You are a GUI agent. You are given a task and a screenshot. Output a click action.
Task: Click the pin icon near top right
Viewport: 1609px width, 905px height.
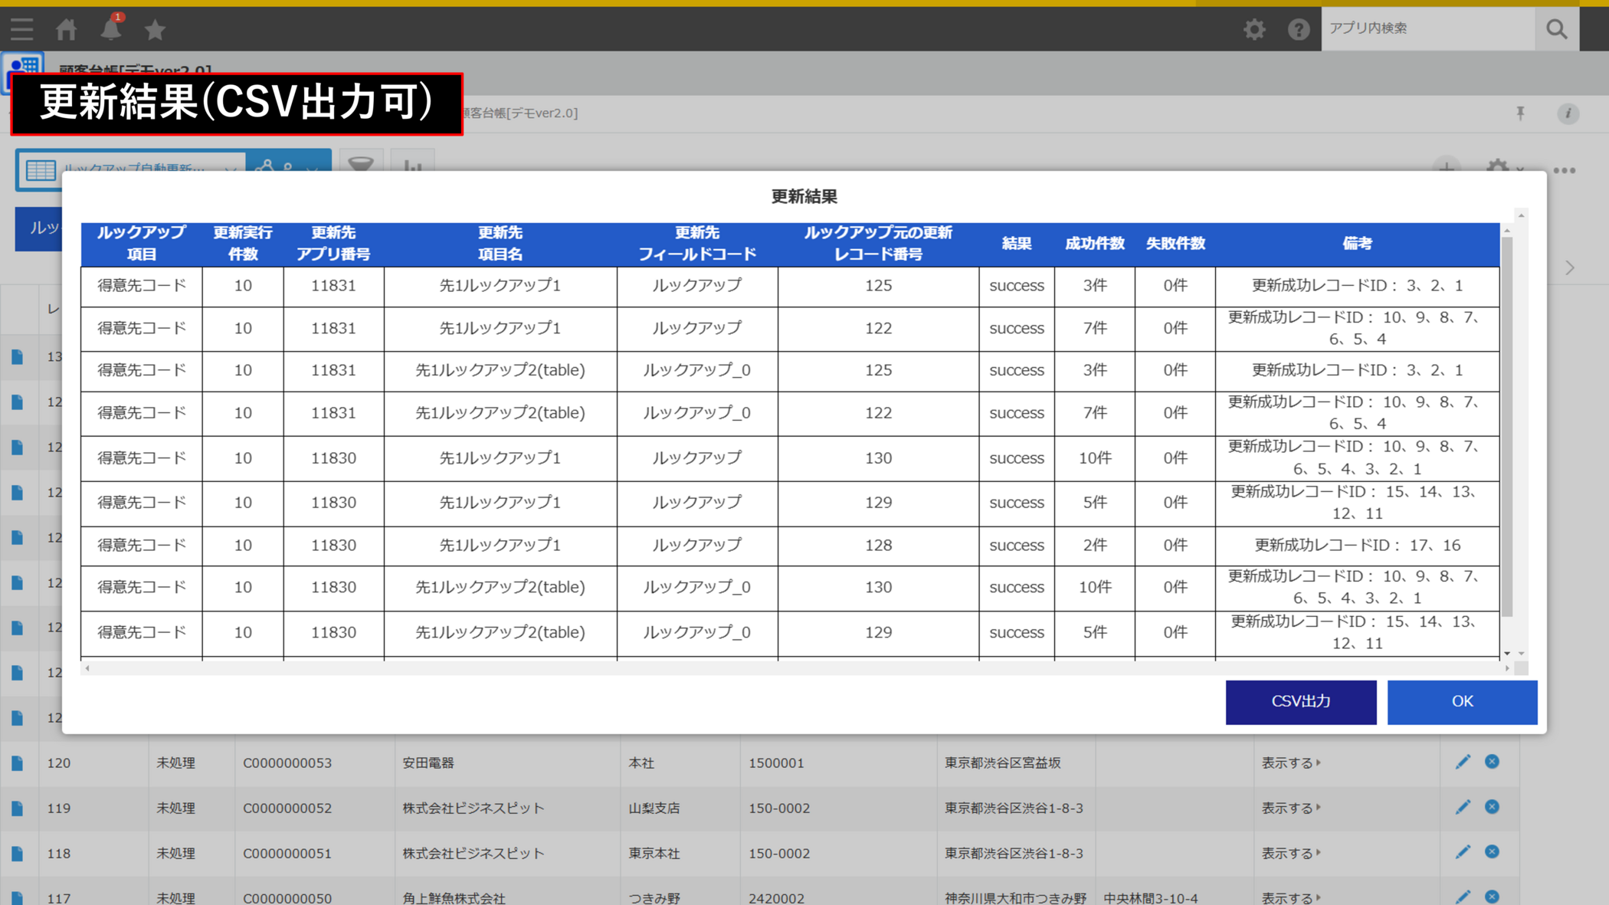coord(1520,113)
